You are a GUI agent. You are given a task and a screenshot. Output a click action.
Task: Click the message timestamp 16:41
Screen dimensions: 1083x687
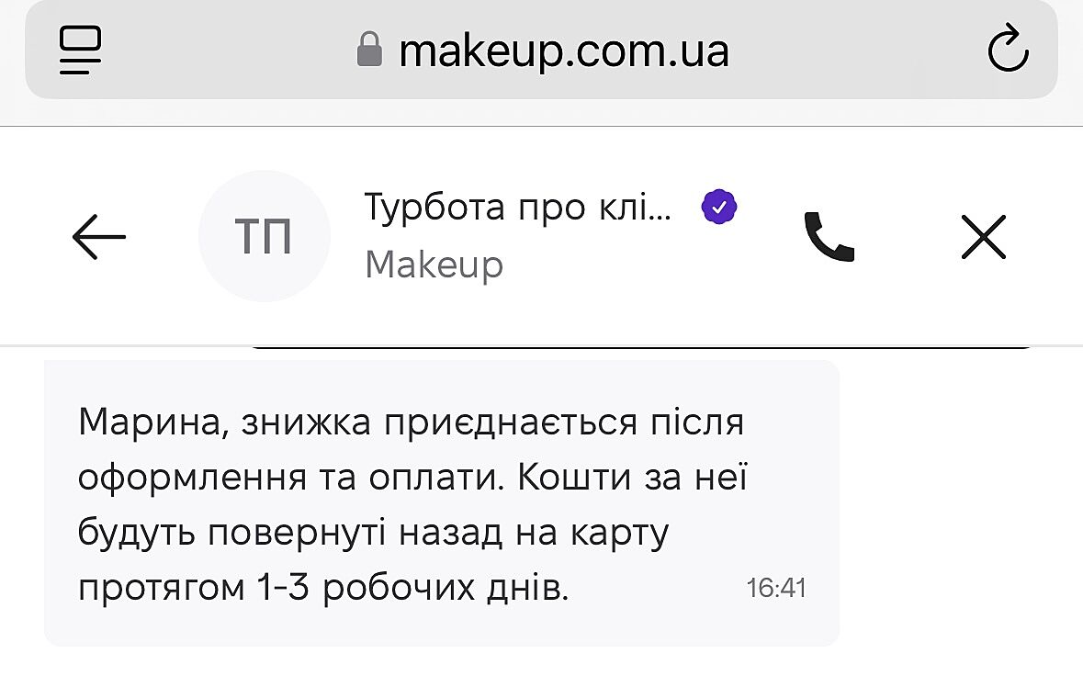click(x=776, y=588)
